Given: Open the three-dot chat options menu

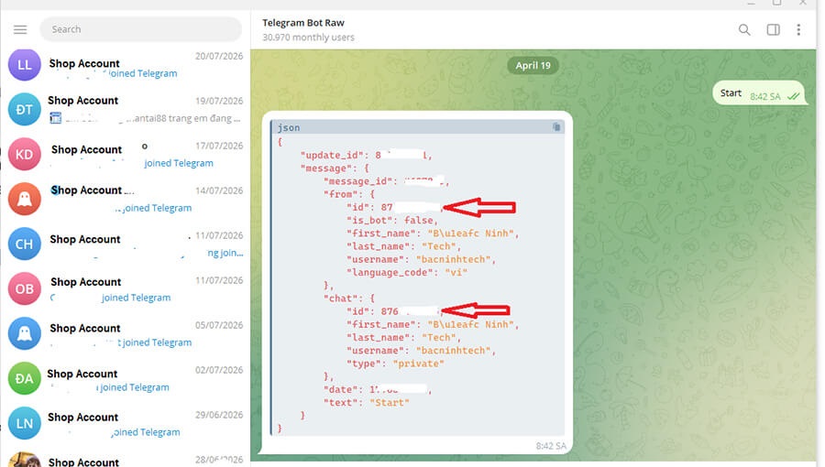Looking at the screenshot, I should coord(798,29).
